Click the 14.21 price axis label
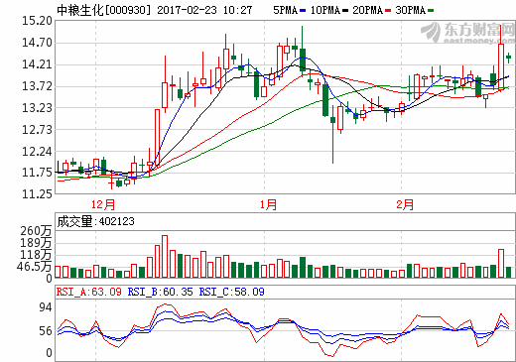 tap(37, 64)
